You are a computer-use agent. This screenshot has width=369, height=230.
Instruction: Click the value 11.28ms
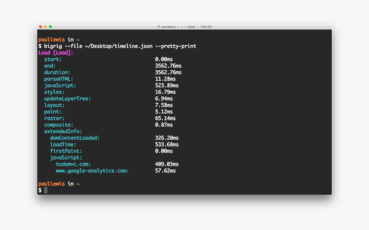pos(165,79)
